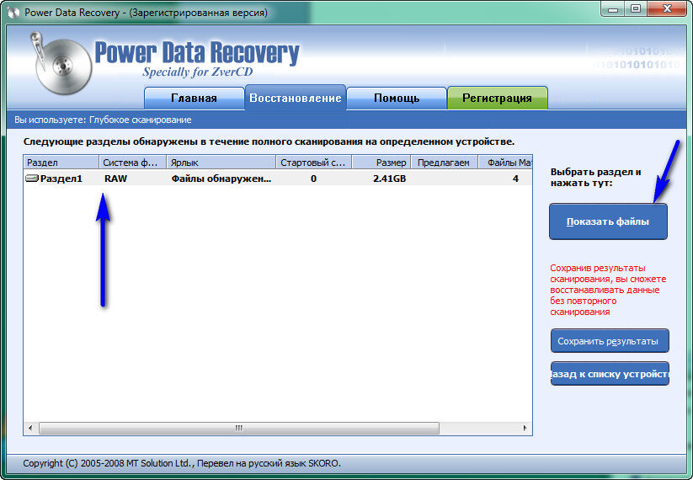This screenshot has width=693, height=480.
Task: Click the Power Data Recovery disk logo
Action: tap(61, 63)
